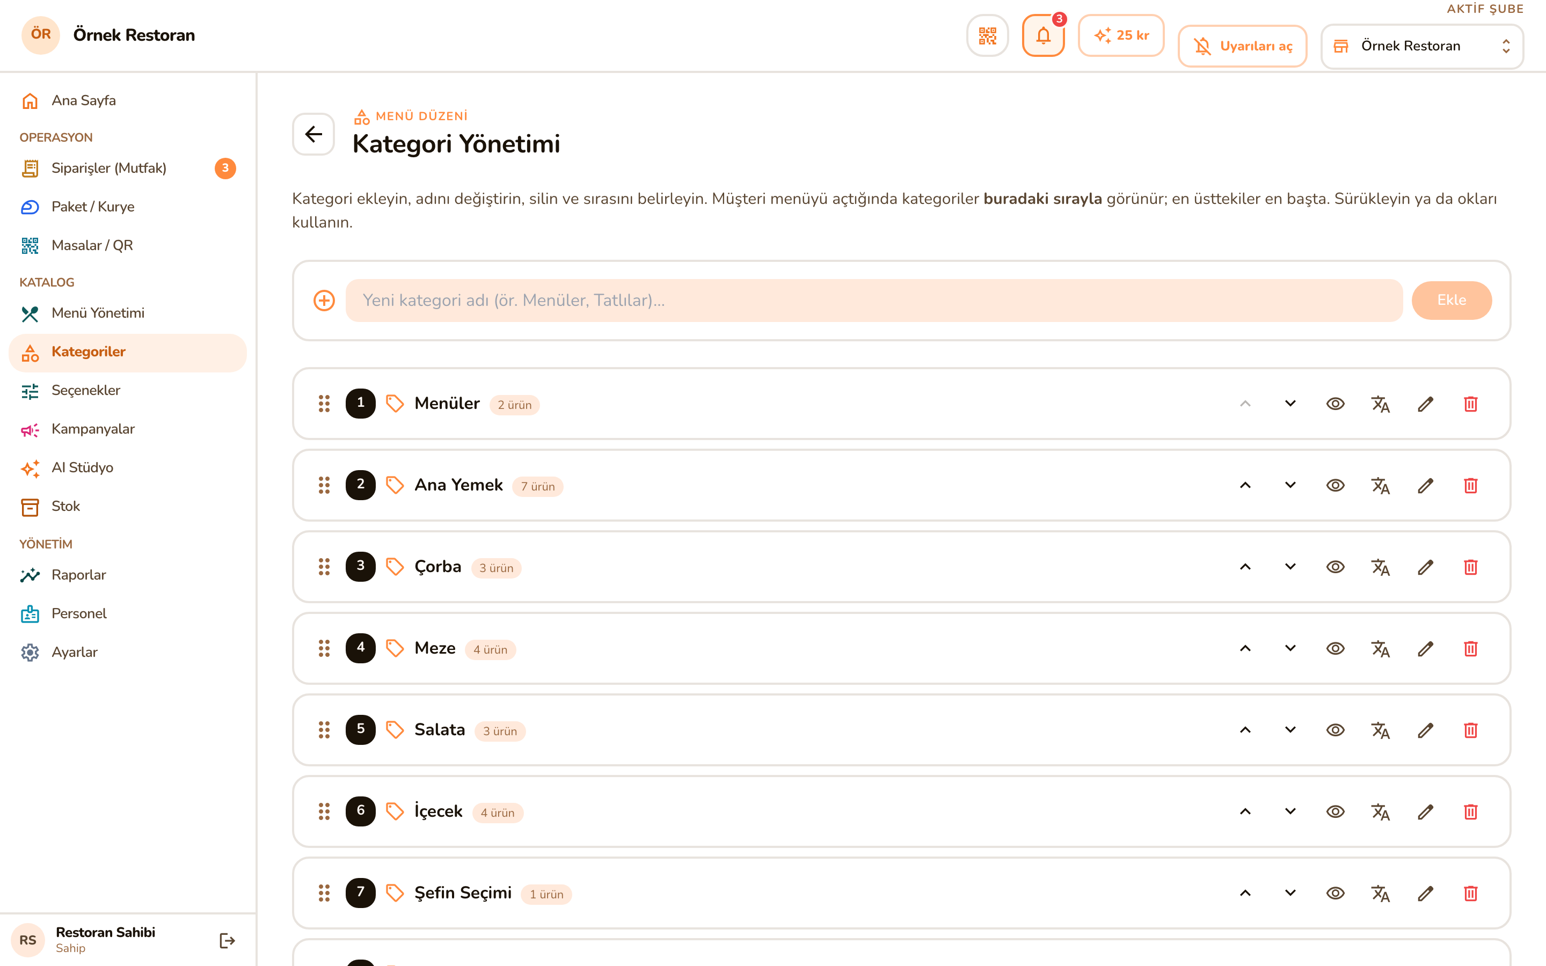Image resolution: width=1546 pixels, height=966 pixels.
Task: Go to Menü Yönetimi in sidebar
Action: [x=128, y=313]
